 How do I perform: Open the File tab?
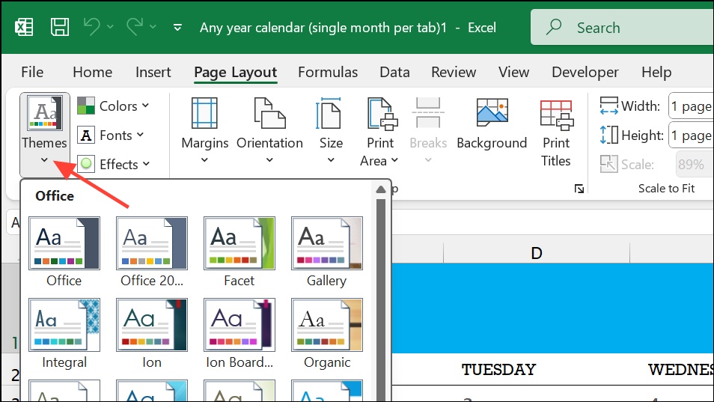(x=32, y=72)
